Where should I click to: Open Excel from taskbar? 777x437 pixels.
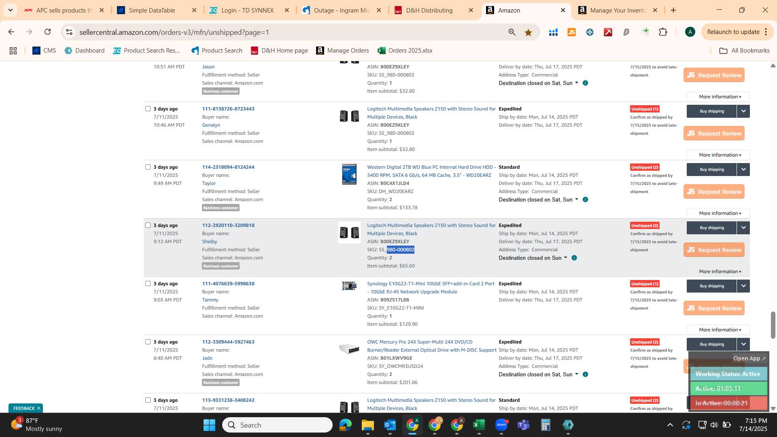[x=479, y=425]
